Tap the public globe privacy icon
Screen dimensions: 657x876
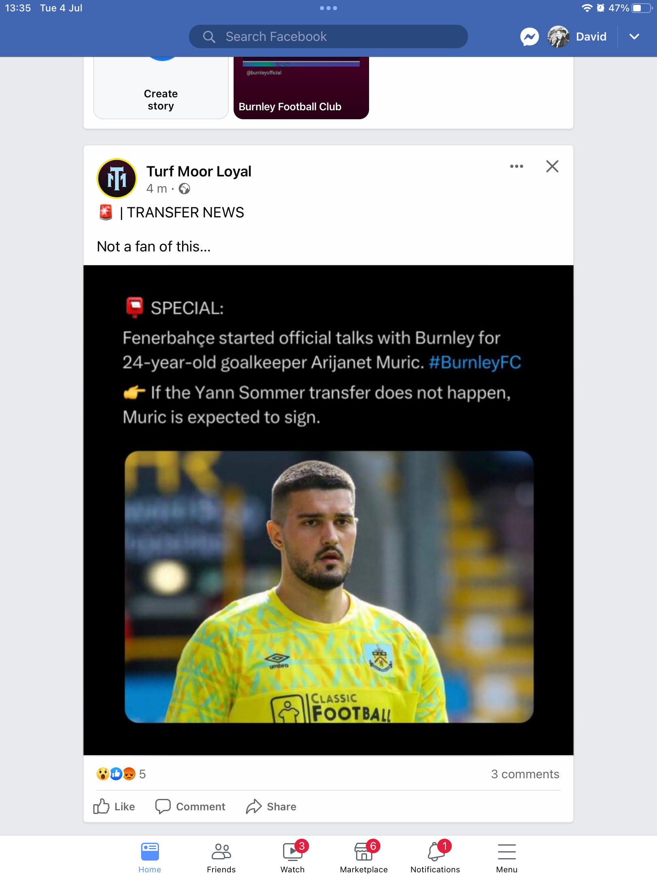click(x=185, y=189)
